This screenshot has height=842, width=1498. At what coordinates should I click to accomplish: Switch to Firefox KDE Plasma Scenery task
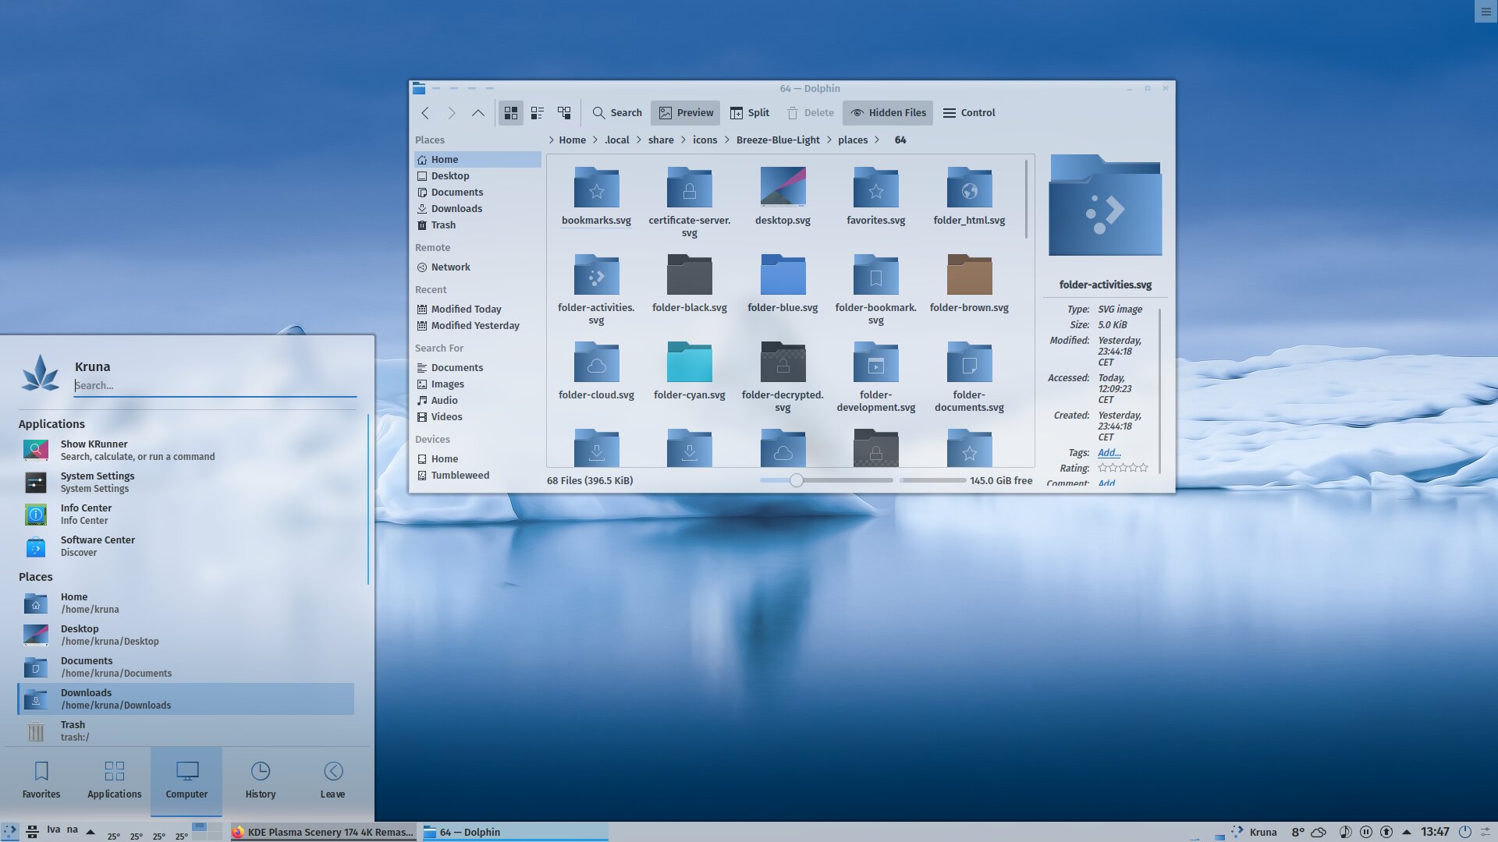[323, 832]
